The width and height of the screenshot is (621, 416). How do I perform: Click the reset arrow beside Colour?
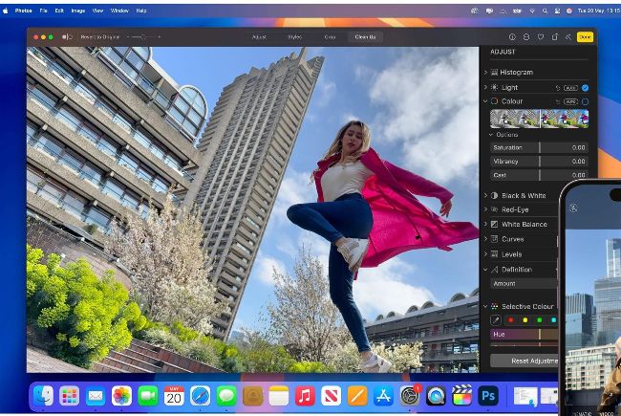click(558, 102)
